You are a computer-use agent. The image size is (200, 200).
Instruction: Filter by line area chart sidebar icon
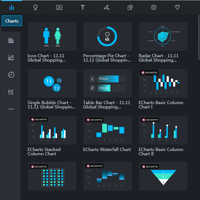pyautogui.click(x=11, y=57)
